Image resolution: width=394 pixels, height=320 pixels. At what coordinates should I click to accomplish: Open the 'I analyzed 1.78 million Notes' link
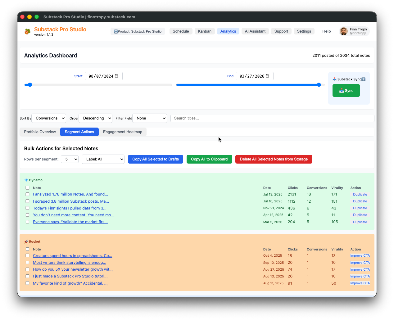[70, 194]
